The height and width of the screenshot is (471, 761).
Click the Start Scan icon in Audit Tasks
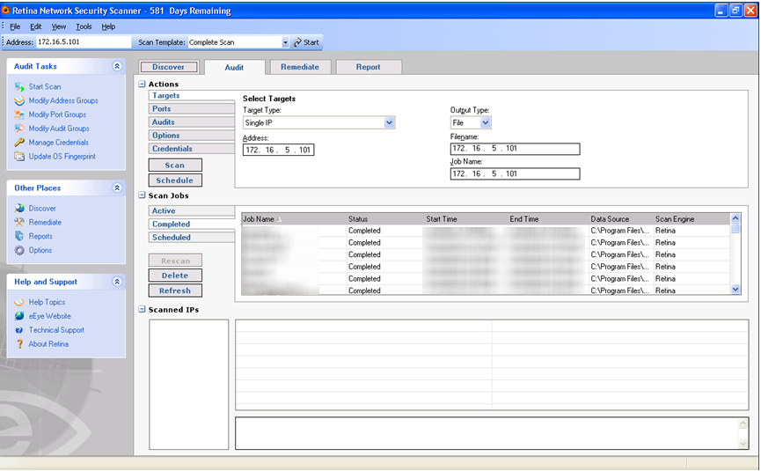[x=19, y=87]
